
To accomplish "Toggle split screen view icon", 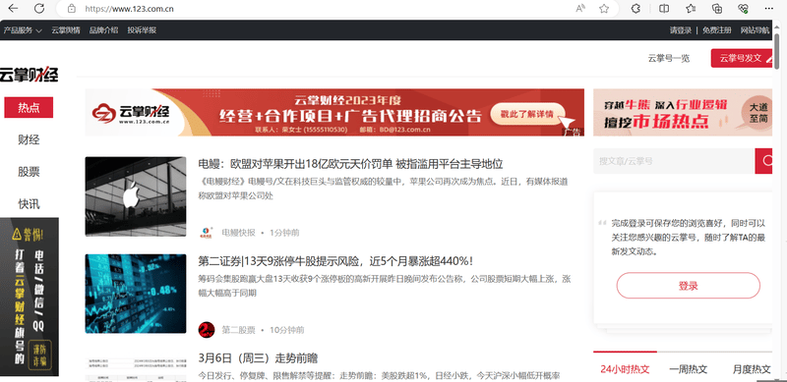I will (663, 9).
